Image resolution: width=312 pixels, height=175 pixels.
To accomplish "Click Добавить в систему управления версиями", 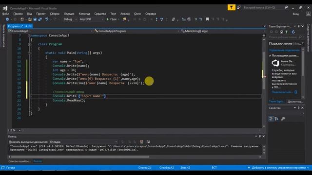I will (x=278, y=168).
